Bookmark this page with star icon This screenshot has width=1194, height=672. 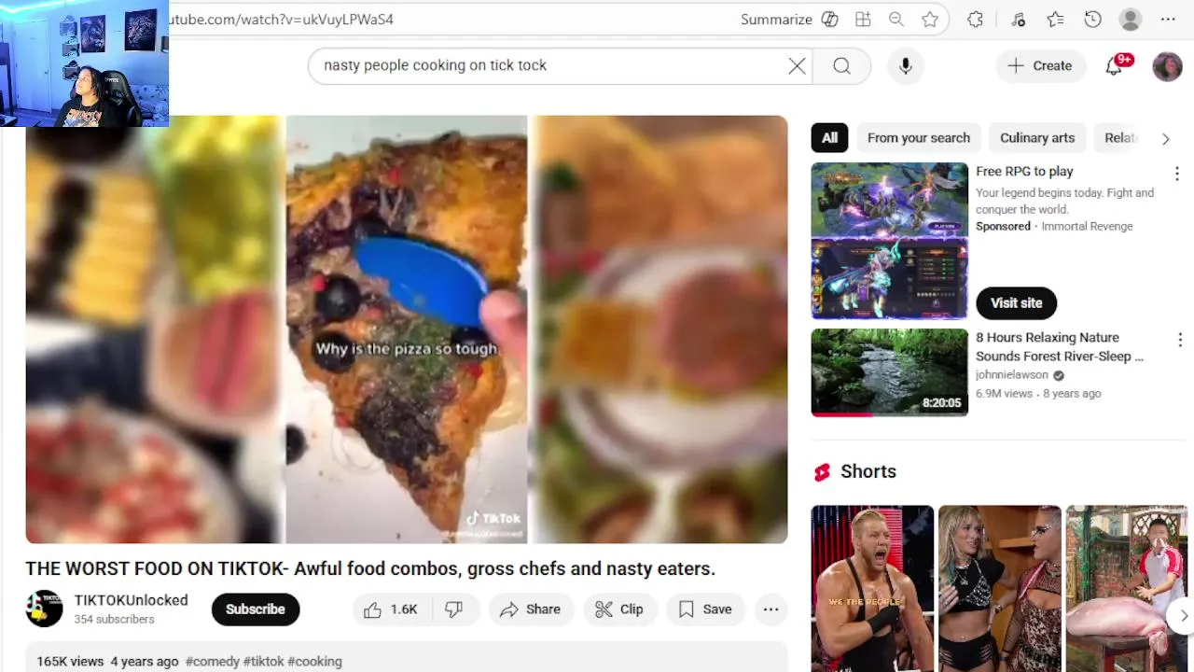click(930, 20)
